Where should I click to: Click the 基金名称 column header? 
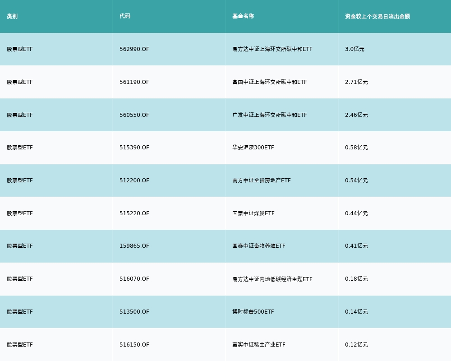(243, 16)
